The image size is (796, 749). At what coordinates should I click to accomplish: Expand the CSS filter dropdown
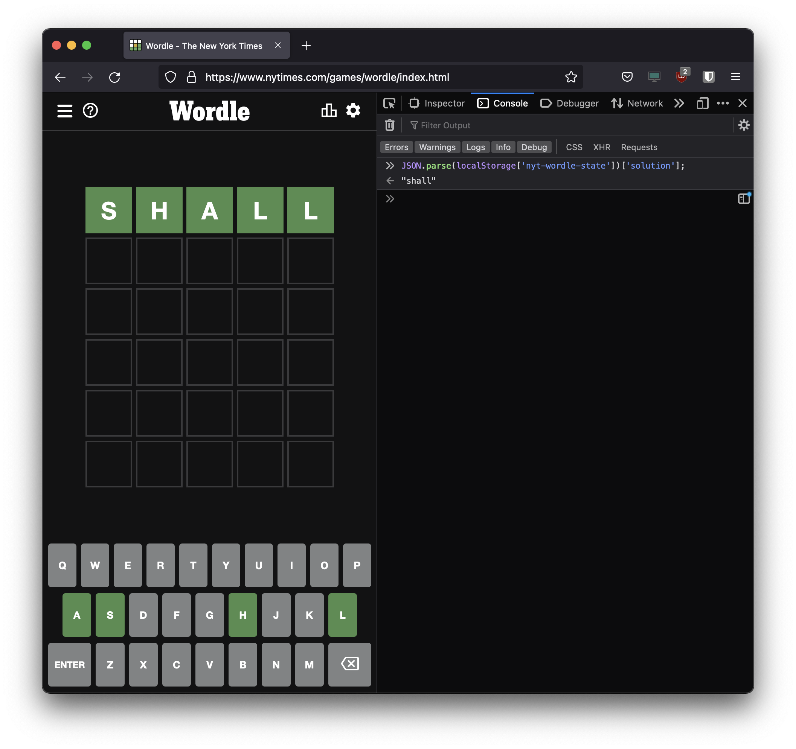[x=573, y=146]
